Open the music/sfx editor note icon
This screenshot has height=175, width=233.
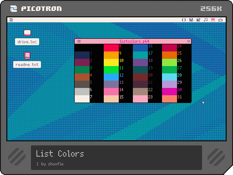[206, 20]
